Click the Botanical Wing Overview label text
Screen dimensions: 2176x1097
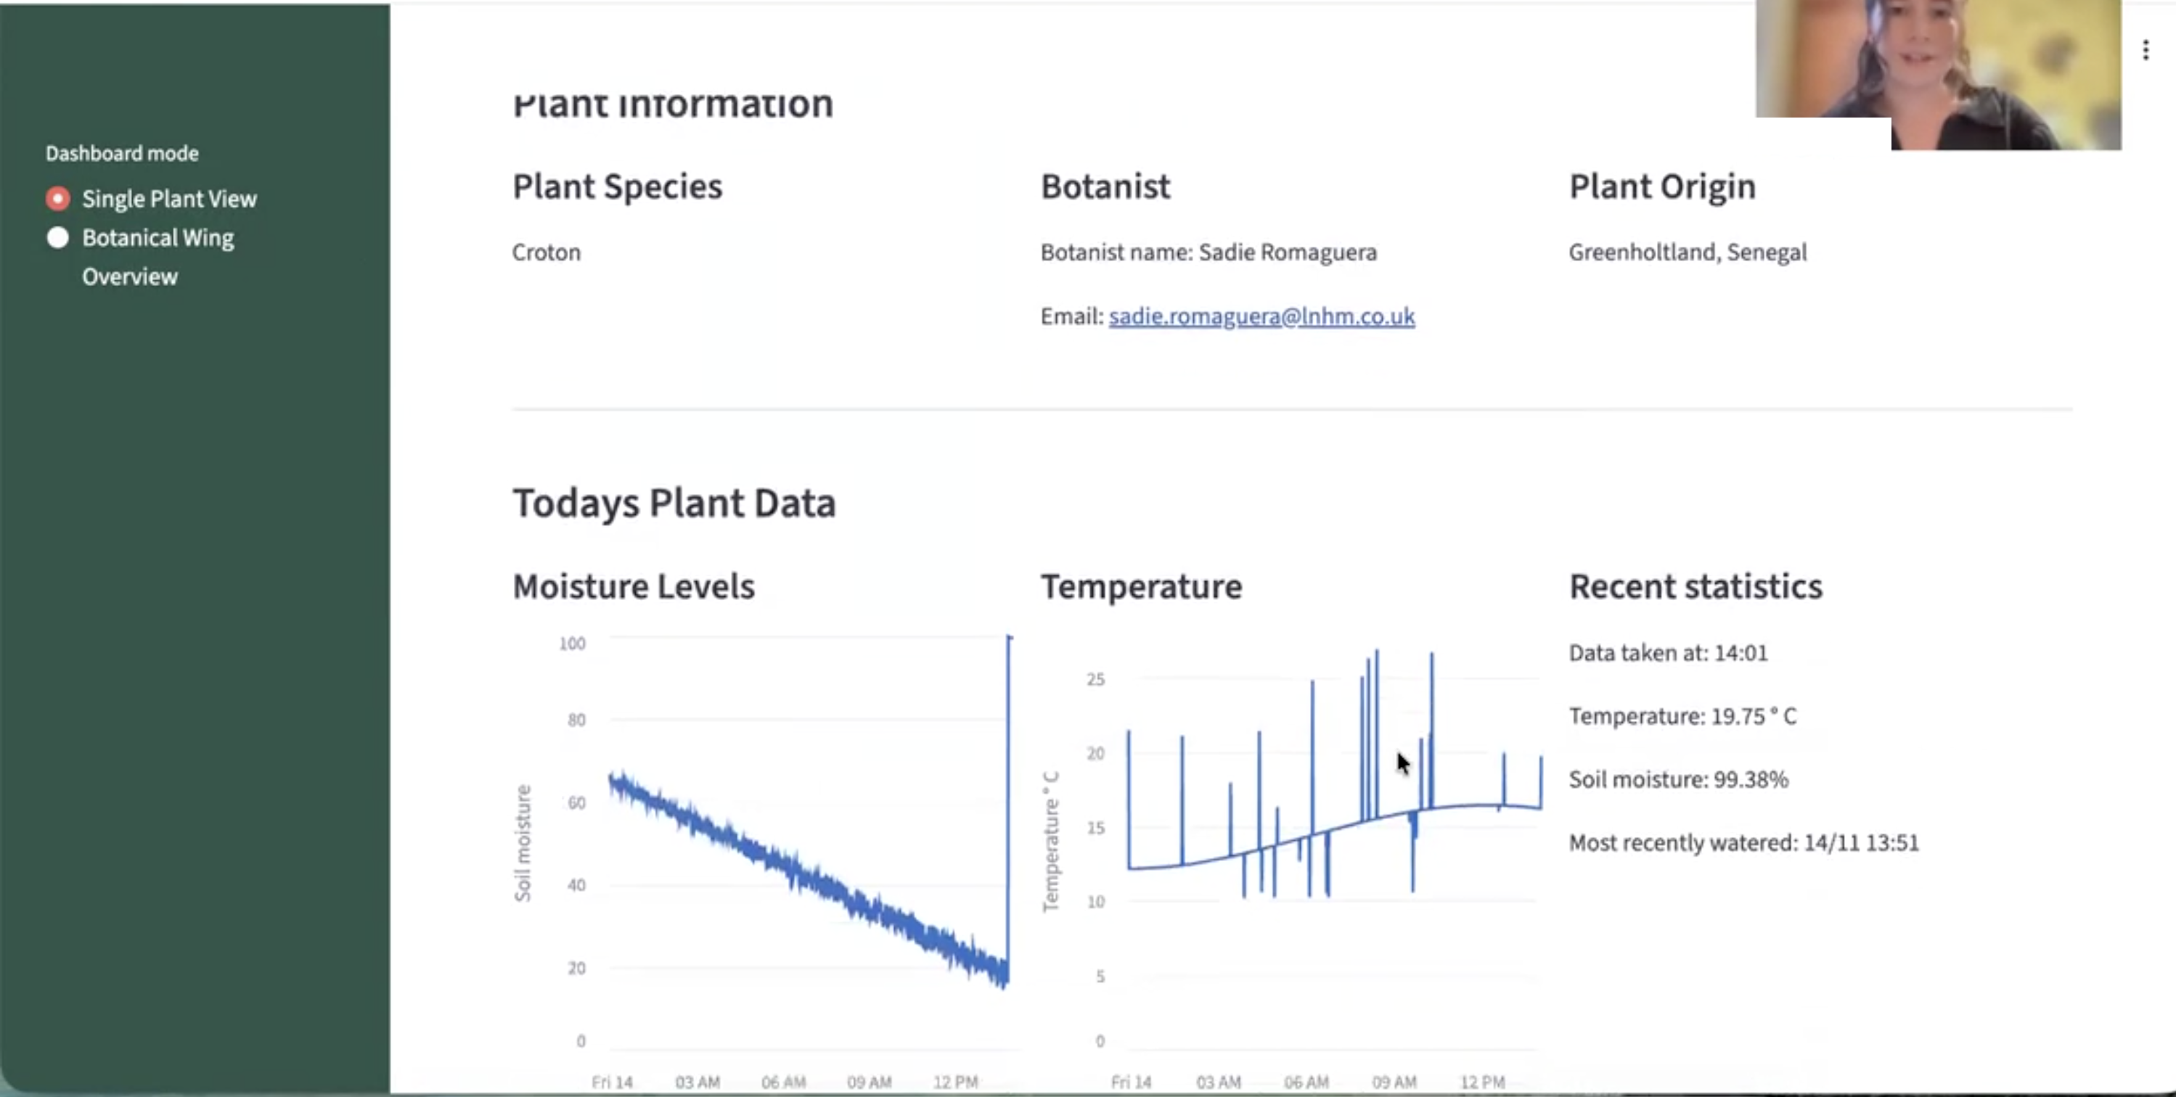pos(158,239)
